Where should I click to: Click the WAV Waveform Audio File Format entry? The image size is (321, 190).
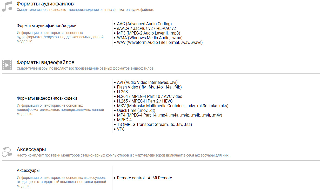click(159, 43)
